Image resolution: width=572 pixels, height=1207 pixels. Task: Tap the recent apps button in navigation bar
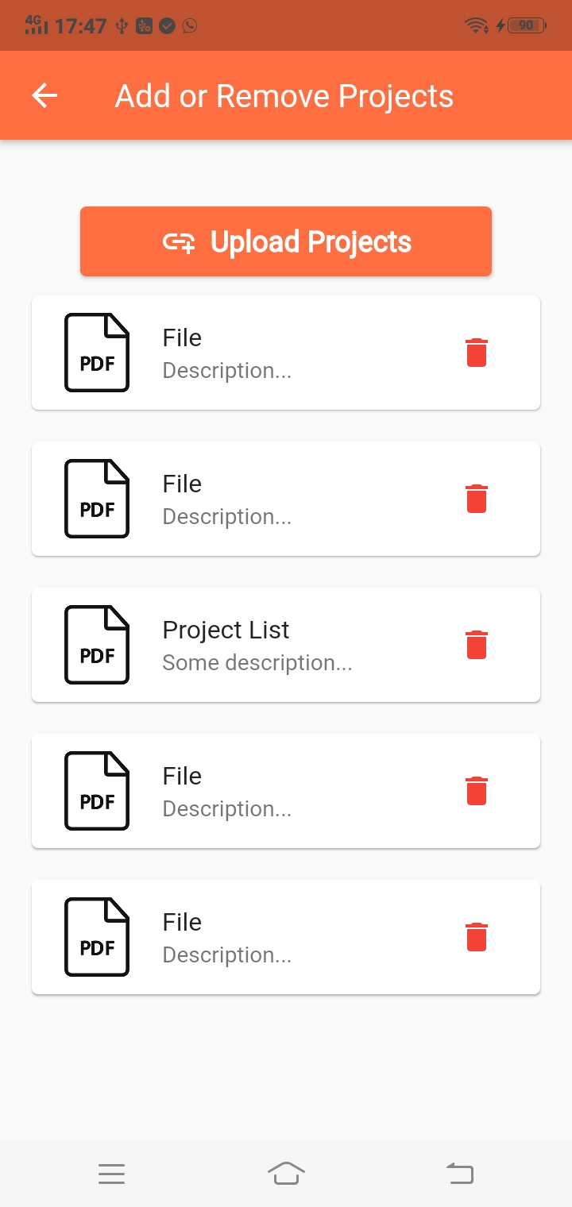pyautogui.click(x=112, y=1174)
